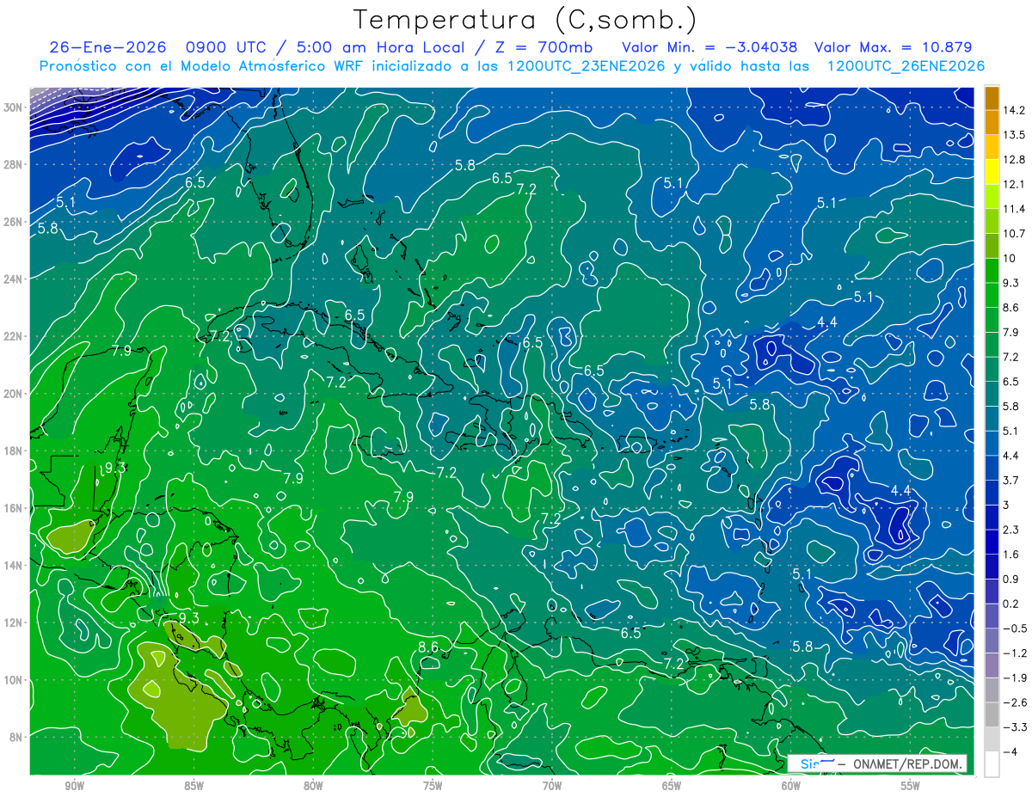Click the '12N' latitude axis label
The image size is (1032, 797).
click(13, 622)
